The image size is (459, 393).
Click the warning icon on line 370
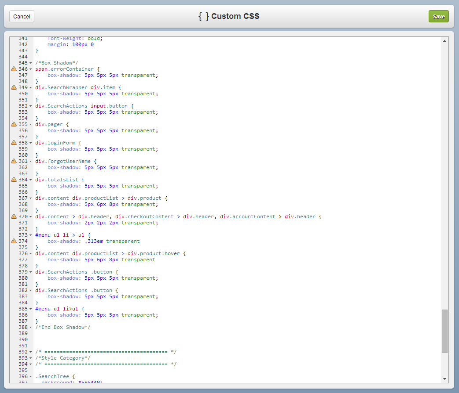(14, 216)
